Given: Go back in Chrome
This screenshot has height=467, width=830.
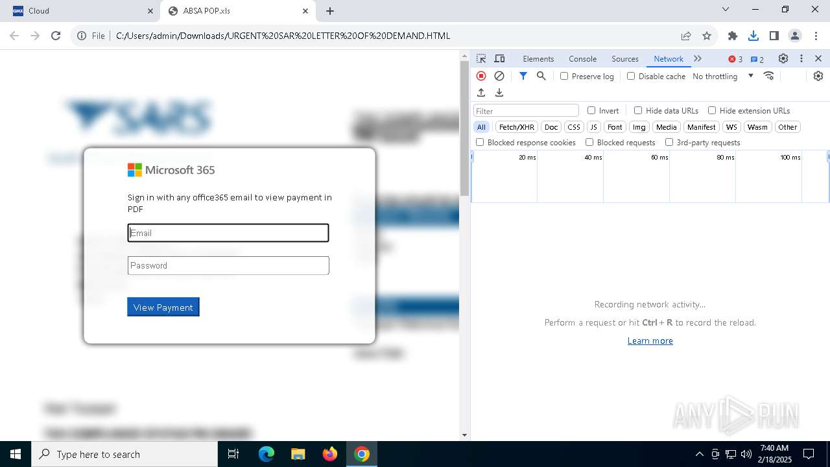Looking at the screenshot, I should coord(14,36).
